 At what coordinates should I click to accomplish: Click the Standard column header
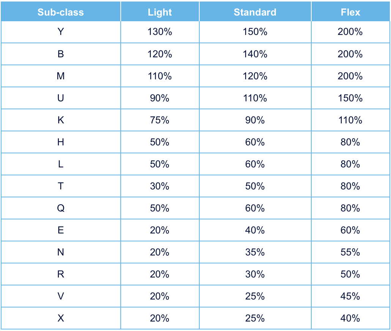255,12
